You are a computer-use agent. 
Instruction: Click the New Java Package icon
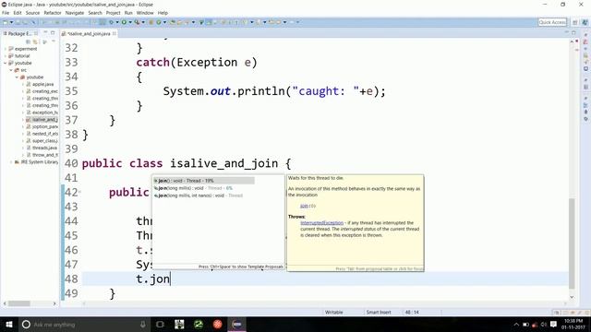(151, 22)
